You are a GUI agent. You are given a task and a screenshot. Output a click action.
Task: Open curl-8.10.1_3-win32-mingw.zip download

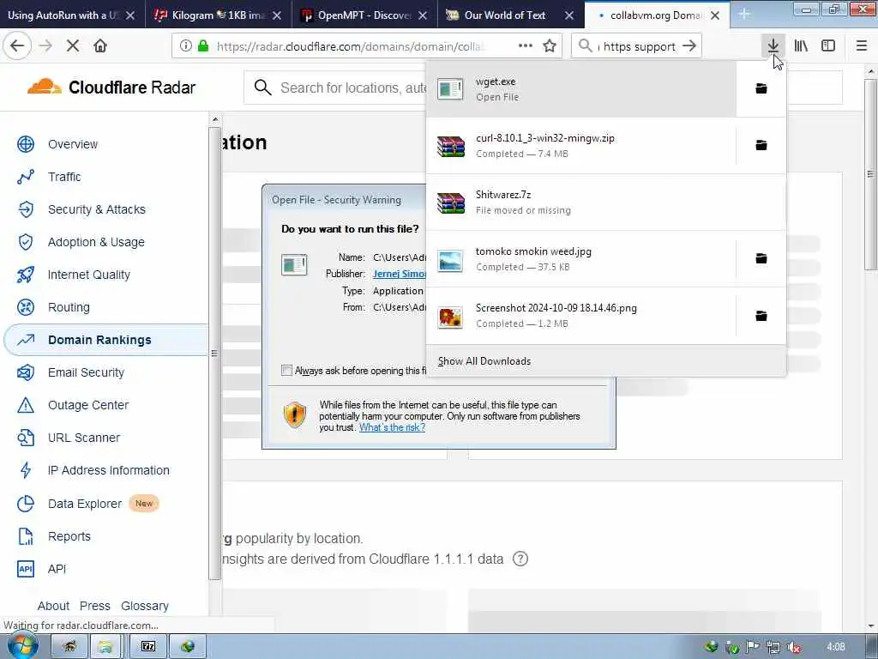(581, 145)
